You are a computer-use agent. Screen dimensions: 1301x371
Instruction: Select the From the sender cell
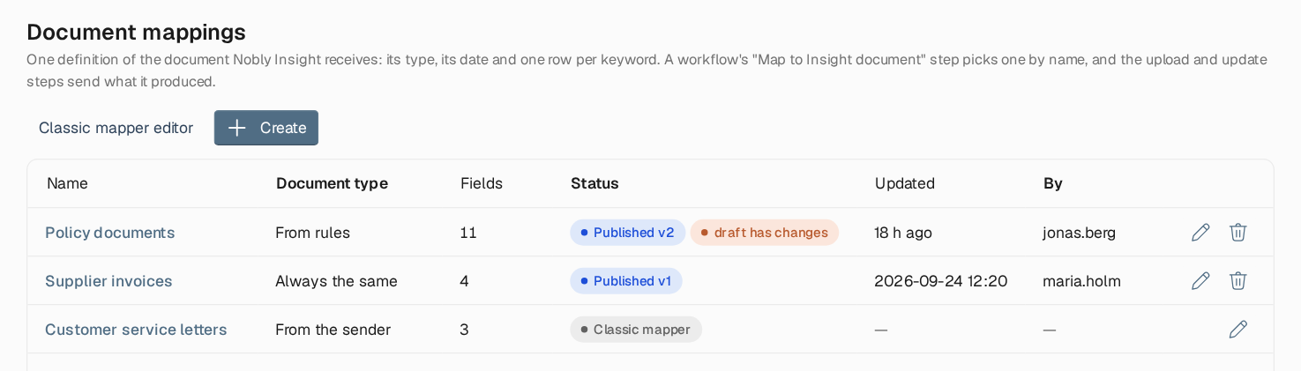[333, 330]
